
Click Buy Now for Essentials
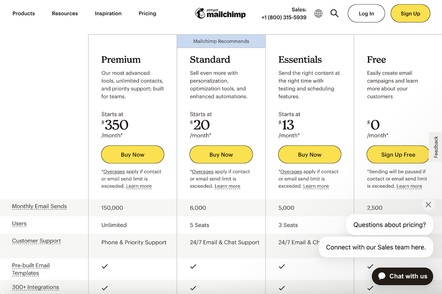[309, 155]
